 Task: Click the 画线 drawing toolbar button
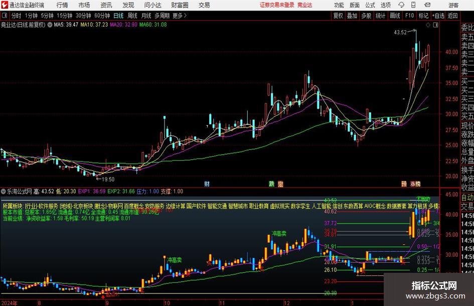(x=395, y=16)
